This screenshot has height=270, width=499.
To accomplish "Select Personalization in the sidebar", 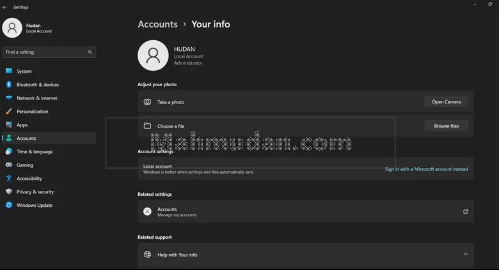I will coord(49,112).
